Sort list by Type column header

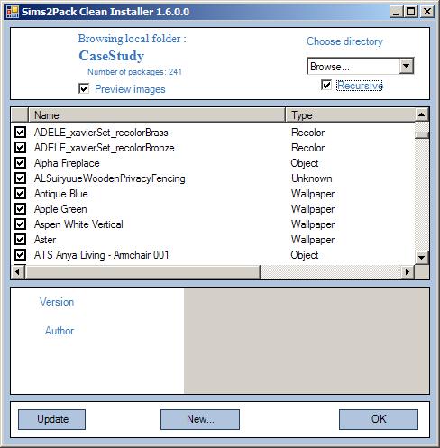point(350,115)
